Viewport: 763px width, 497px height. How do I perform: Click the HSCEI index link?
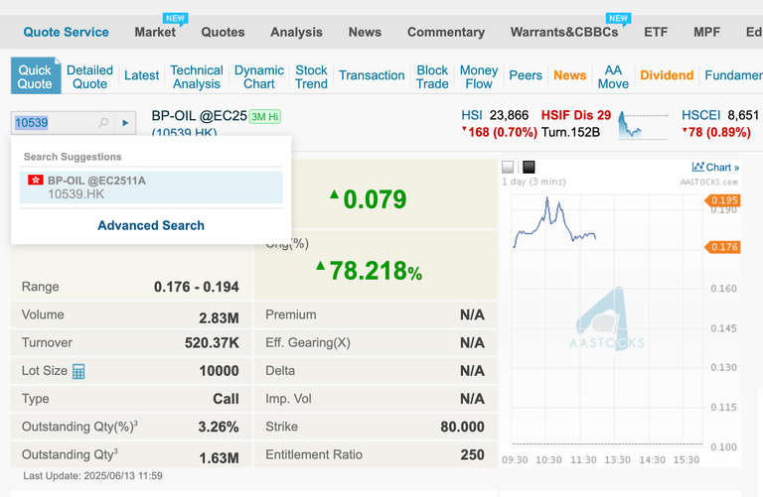[700, 115]
